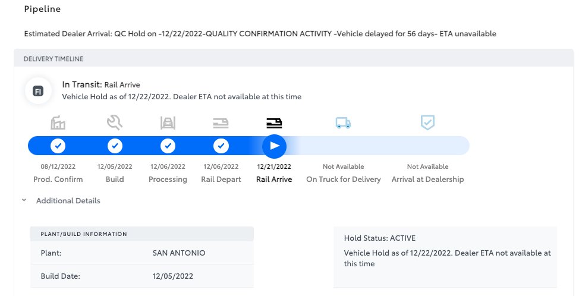Click the current Rail Arrive play marker
This screenshot has height=296, width=579.
(275, 146)
